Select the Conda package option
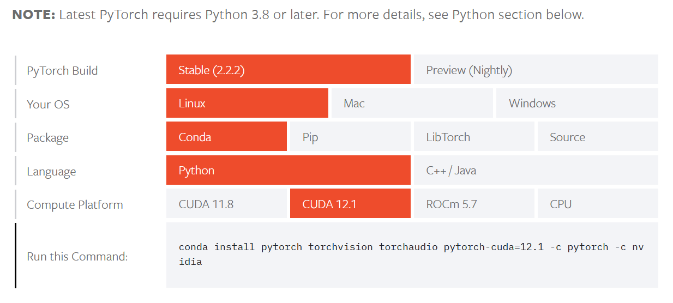This screenshot has height=303, width=673. coord(226,137)
